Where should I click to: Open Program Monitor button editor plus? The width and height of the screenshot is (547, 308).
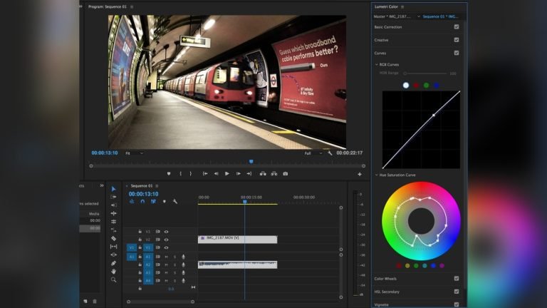pyautogui.click(x=360, y=174)
